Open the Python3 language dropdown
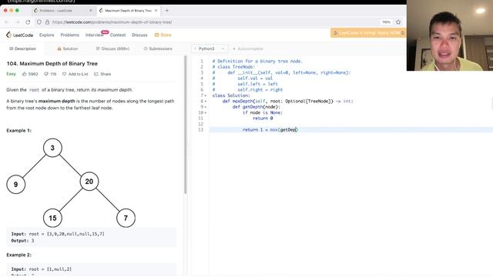493x277 pixels. click(210, 48)
